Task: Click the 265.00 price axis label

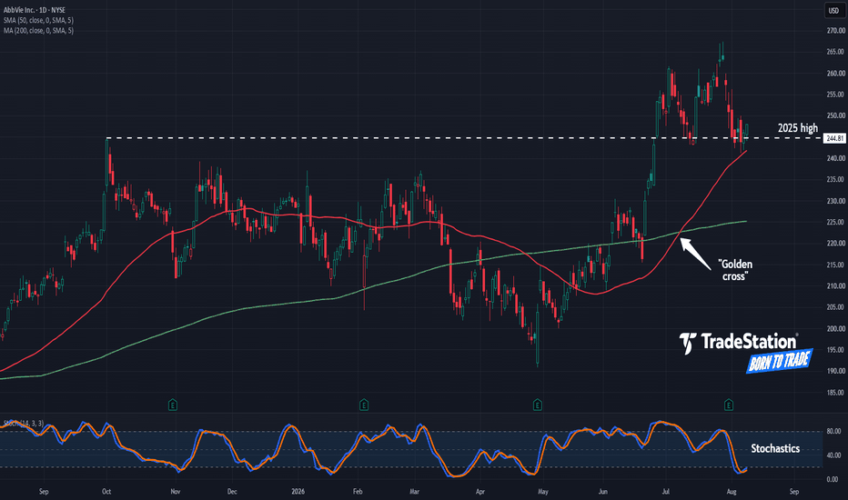Action: [835, 52]
